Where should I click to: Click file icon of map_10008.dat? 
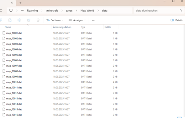pyautogui.click(x=4, y=71)
